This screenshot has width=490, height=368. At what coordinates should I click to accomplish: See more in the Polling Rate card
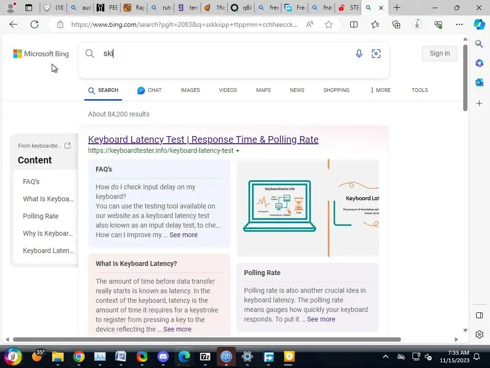321,319
